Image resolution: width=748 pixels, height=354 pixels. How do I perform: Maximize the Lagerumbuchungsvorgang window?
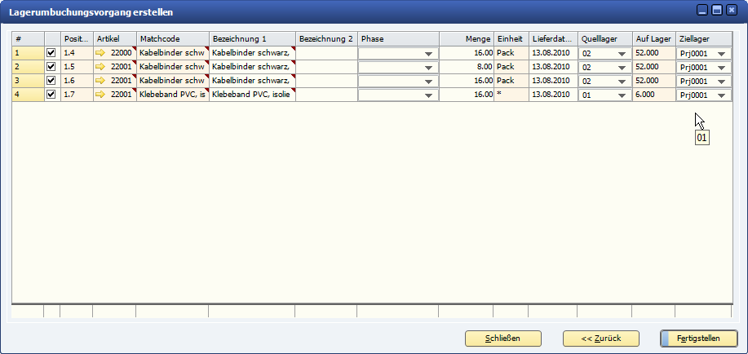click(x=717, y=11)
